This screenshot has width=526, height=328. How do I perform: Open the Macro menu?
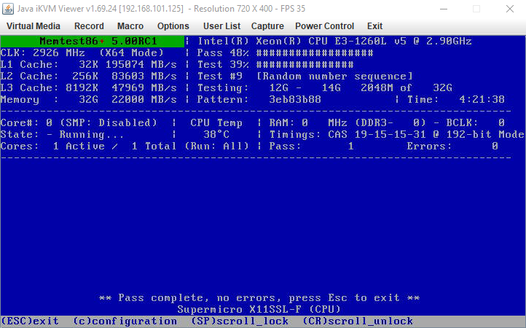130,26
